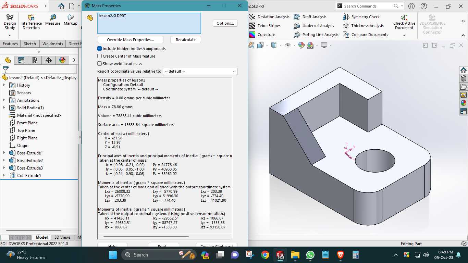Image resolution: width=468 pixels, height=263 pixels.
Task: Switch to the 3D Views tab
Action: click(62, 237)
